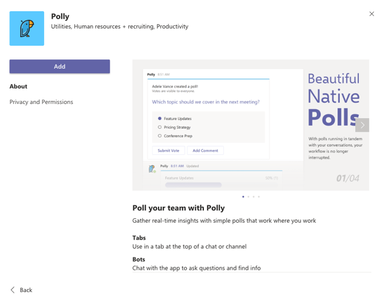The height and width of the screenshot is (302, 380).
Task: Click the Feature Updates result progress bar
Action: [193, 185]
